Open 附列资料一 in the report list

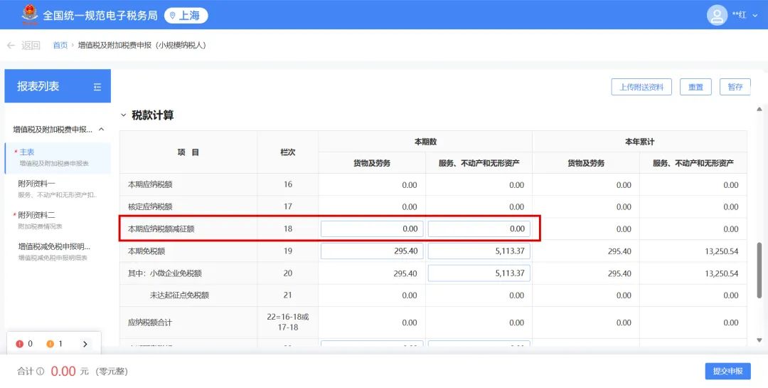point(58,189)
